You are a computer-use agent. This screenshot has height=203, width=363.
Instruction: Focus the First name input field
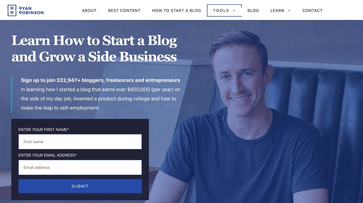(80, 142)
